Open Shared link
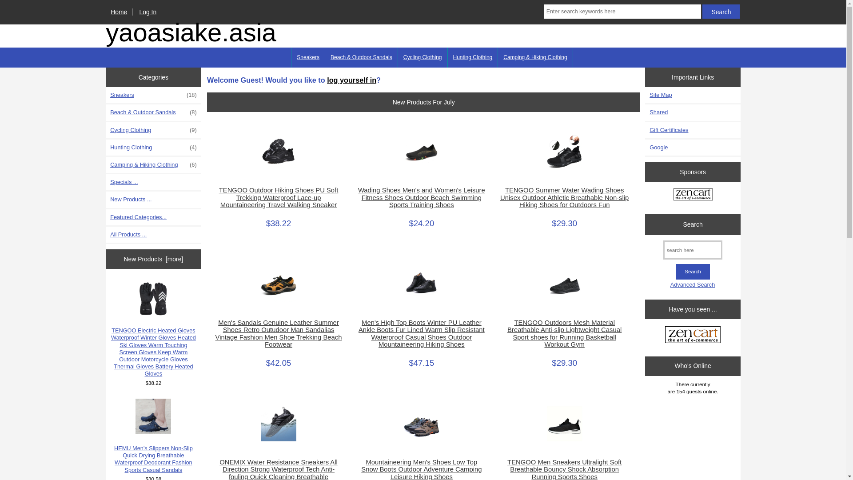853x480 pixels. (658, 112)
